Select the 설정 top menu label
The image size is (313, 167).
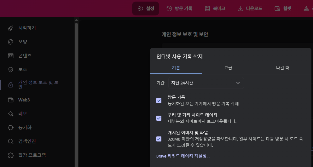coord(150,9)
